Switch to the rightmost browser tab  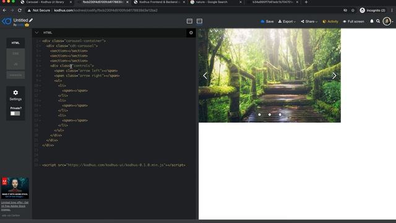pos(272,2)
